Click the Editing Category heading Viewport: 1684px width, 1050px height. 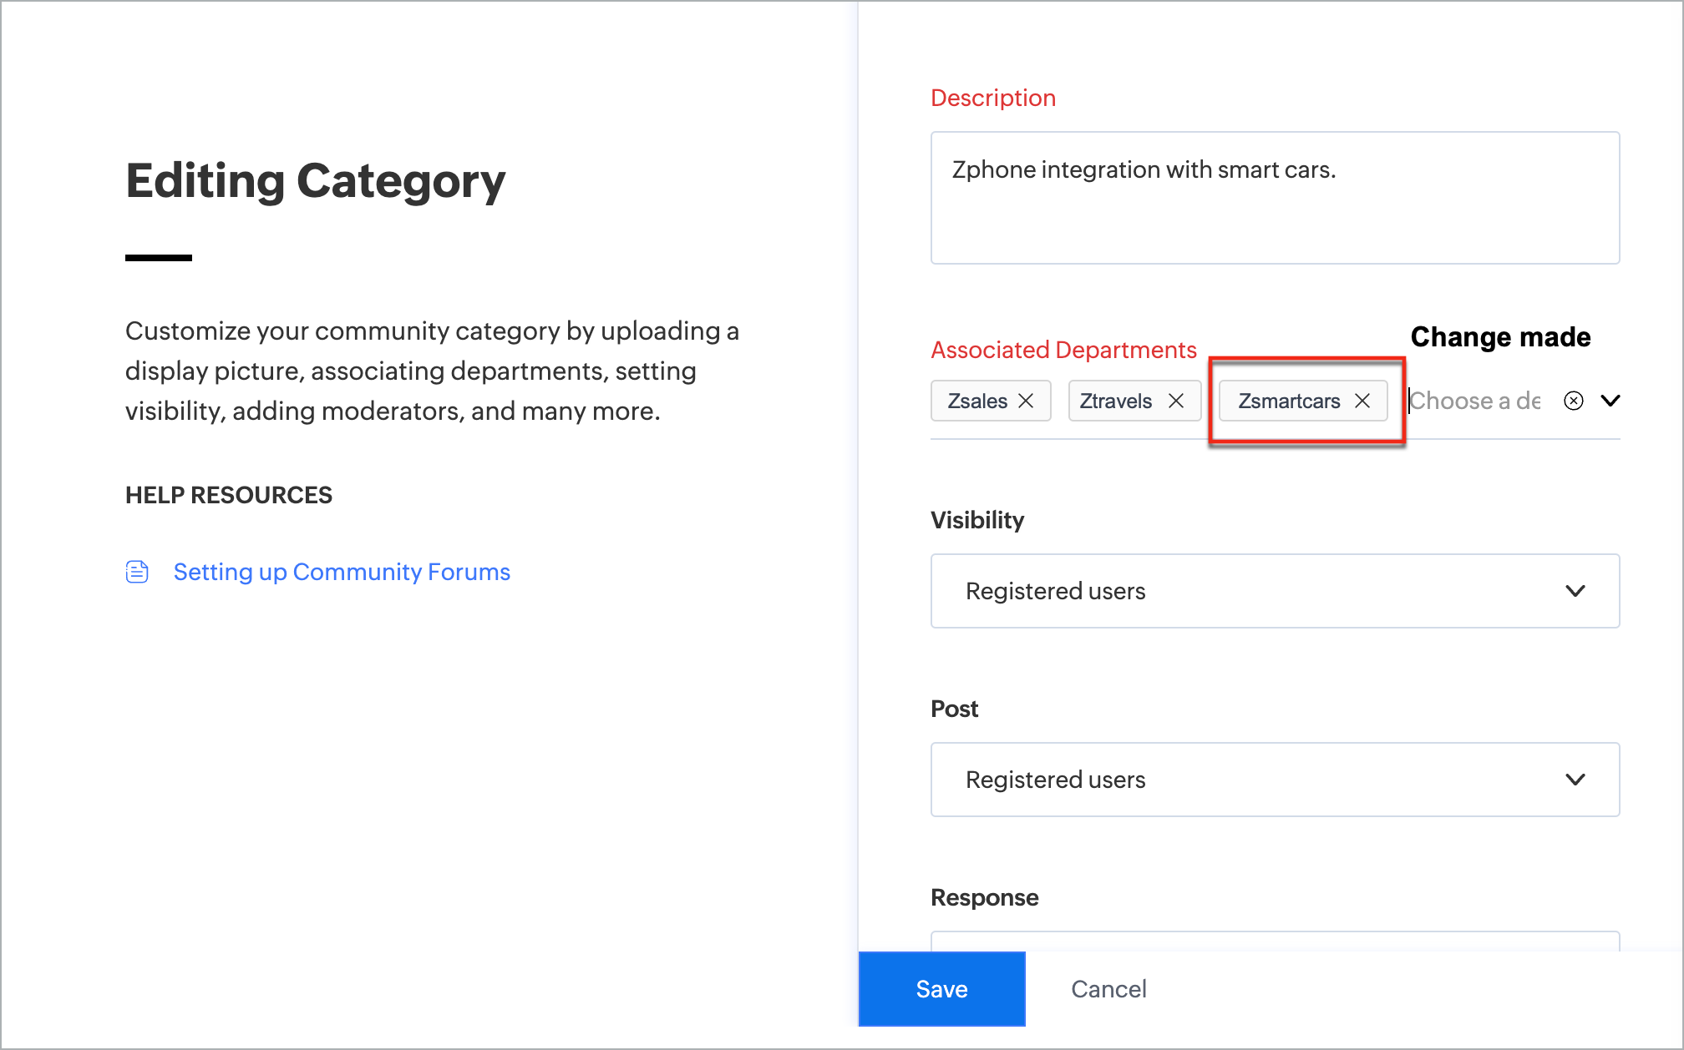316,181
